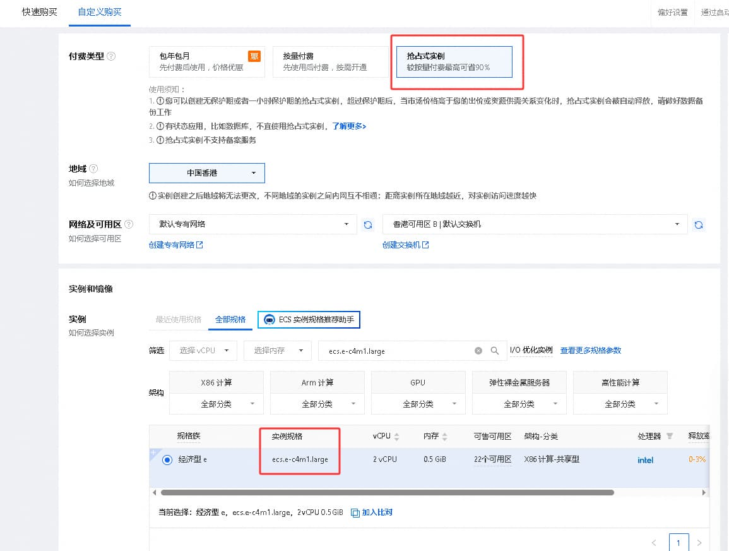Expand the 全部分类 dropdown under X86 计算
Image resolution: width=729 pixels, height=551 pixels.
coord(216,404)
